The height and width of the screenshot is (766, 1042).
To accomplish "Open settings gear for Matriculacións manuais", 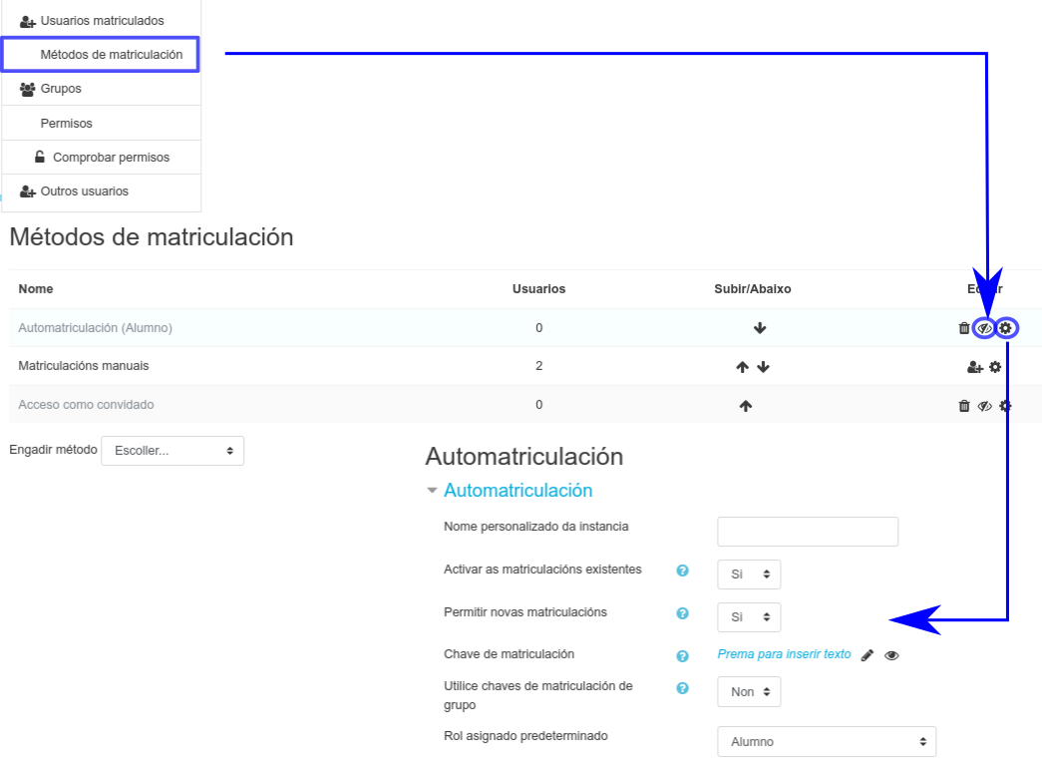I will (x=995, y=367).
